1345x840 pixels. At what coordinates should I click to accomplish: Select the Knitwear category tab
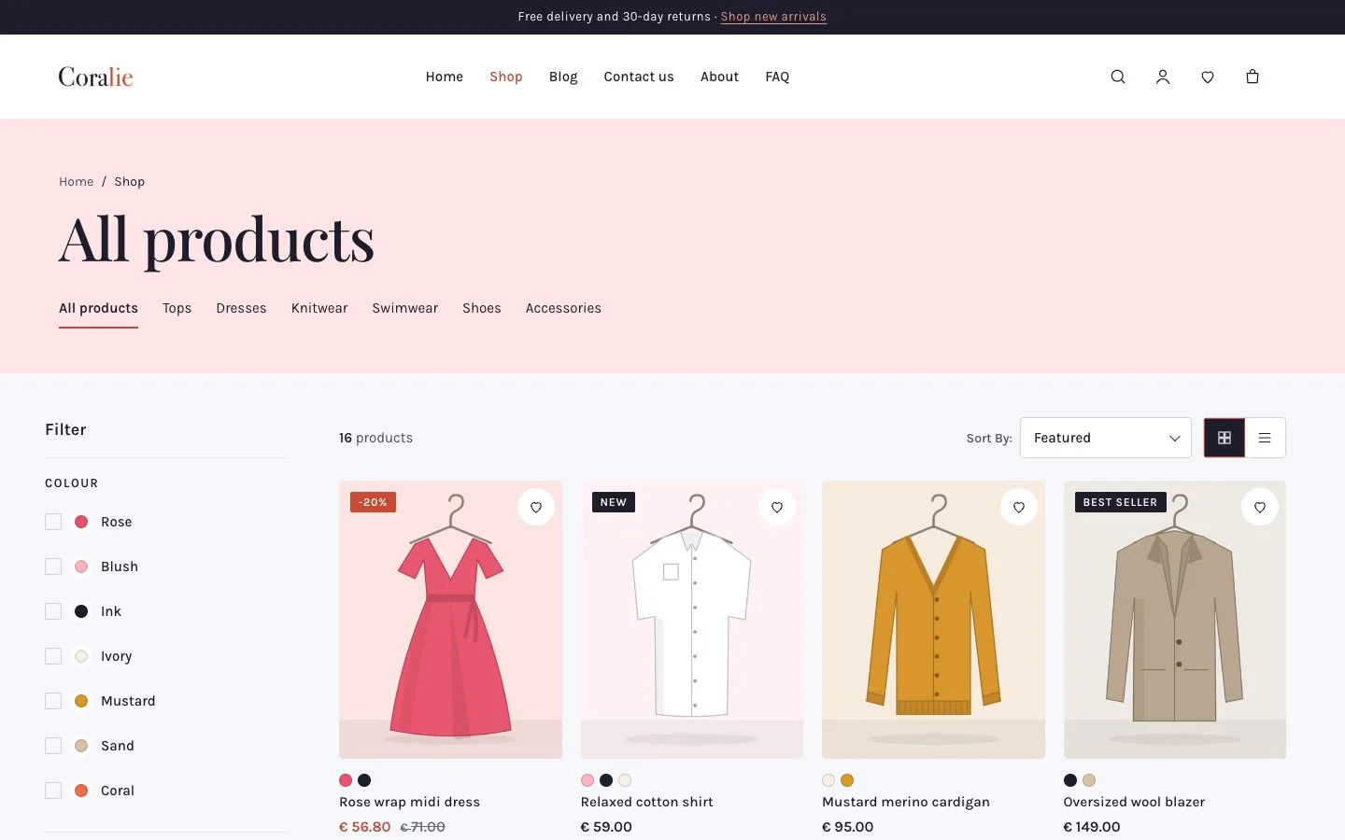(x=319, y=308)
